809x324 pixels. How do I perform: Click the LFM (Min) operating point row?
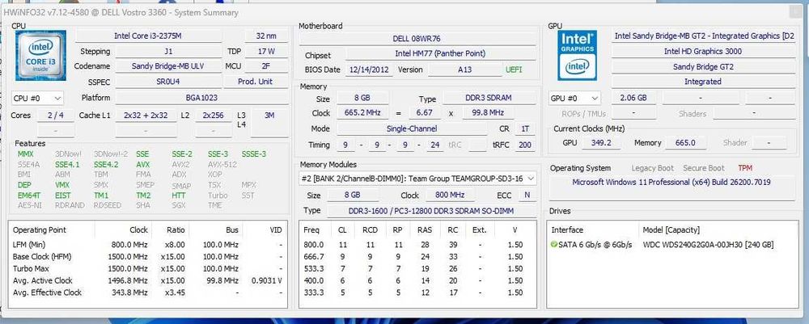(147, 245)
